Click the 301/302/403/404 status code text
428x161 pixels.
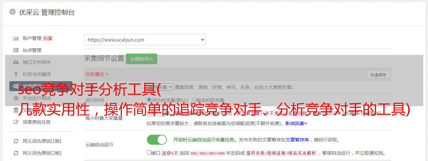pyautogui.click(x=207, y=153)
